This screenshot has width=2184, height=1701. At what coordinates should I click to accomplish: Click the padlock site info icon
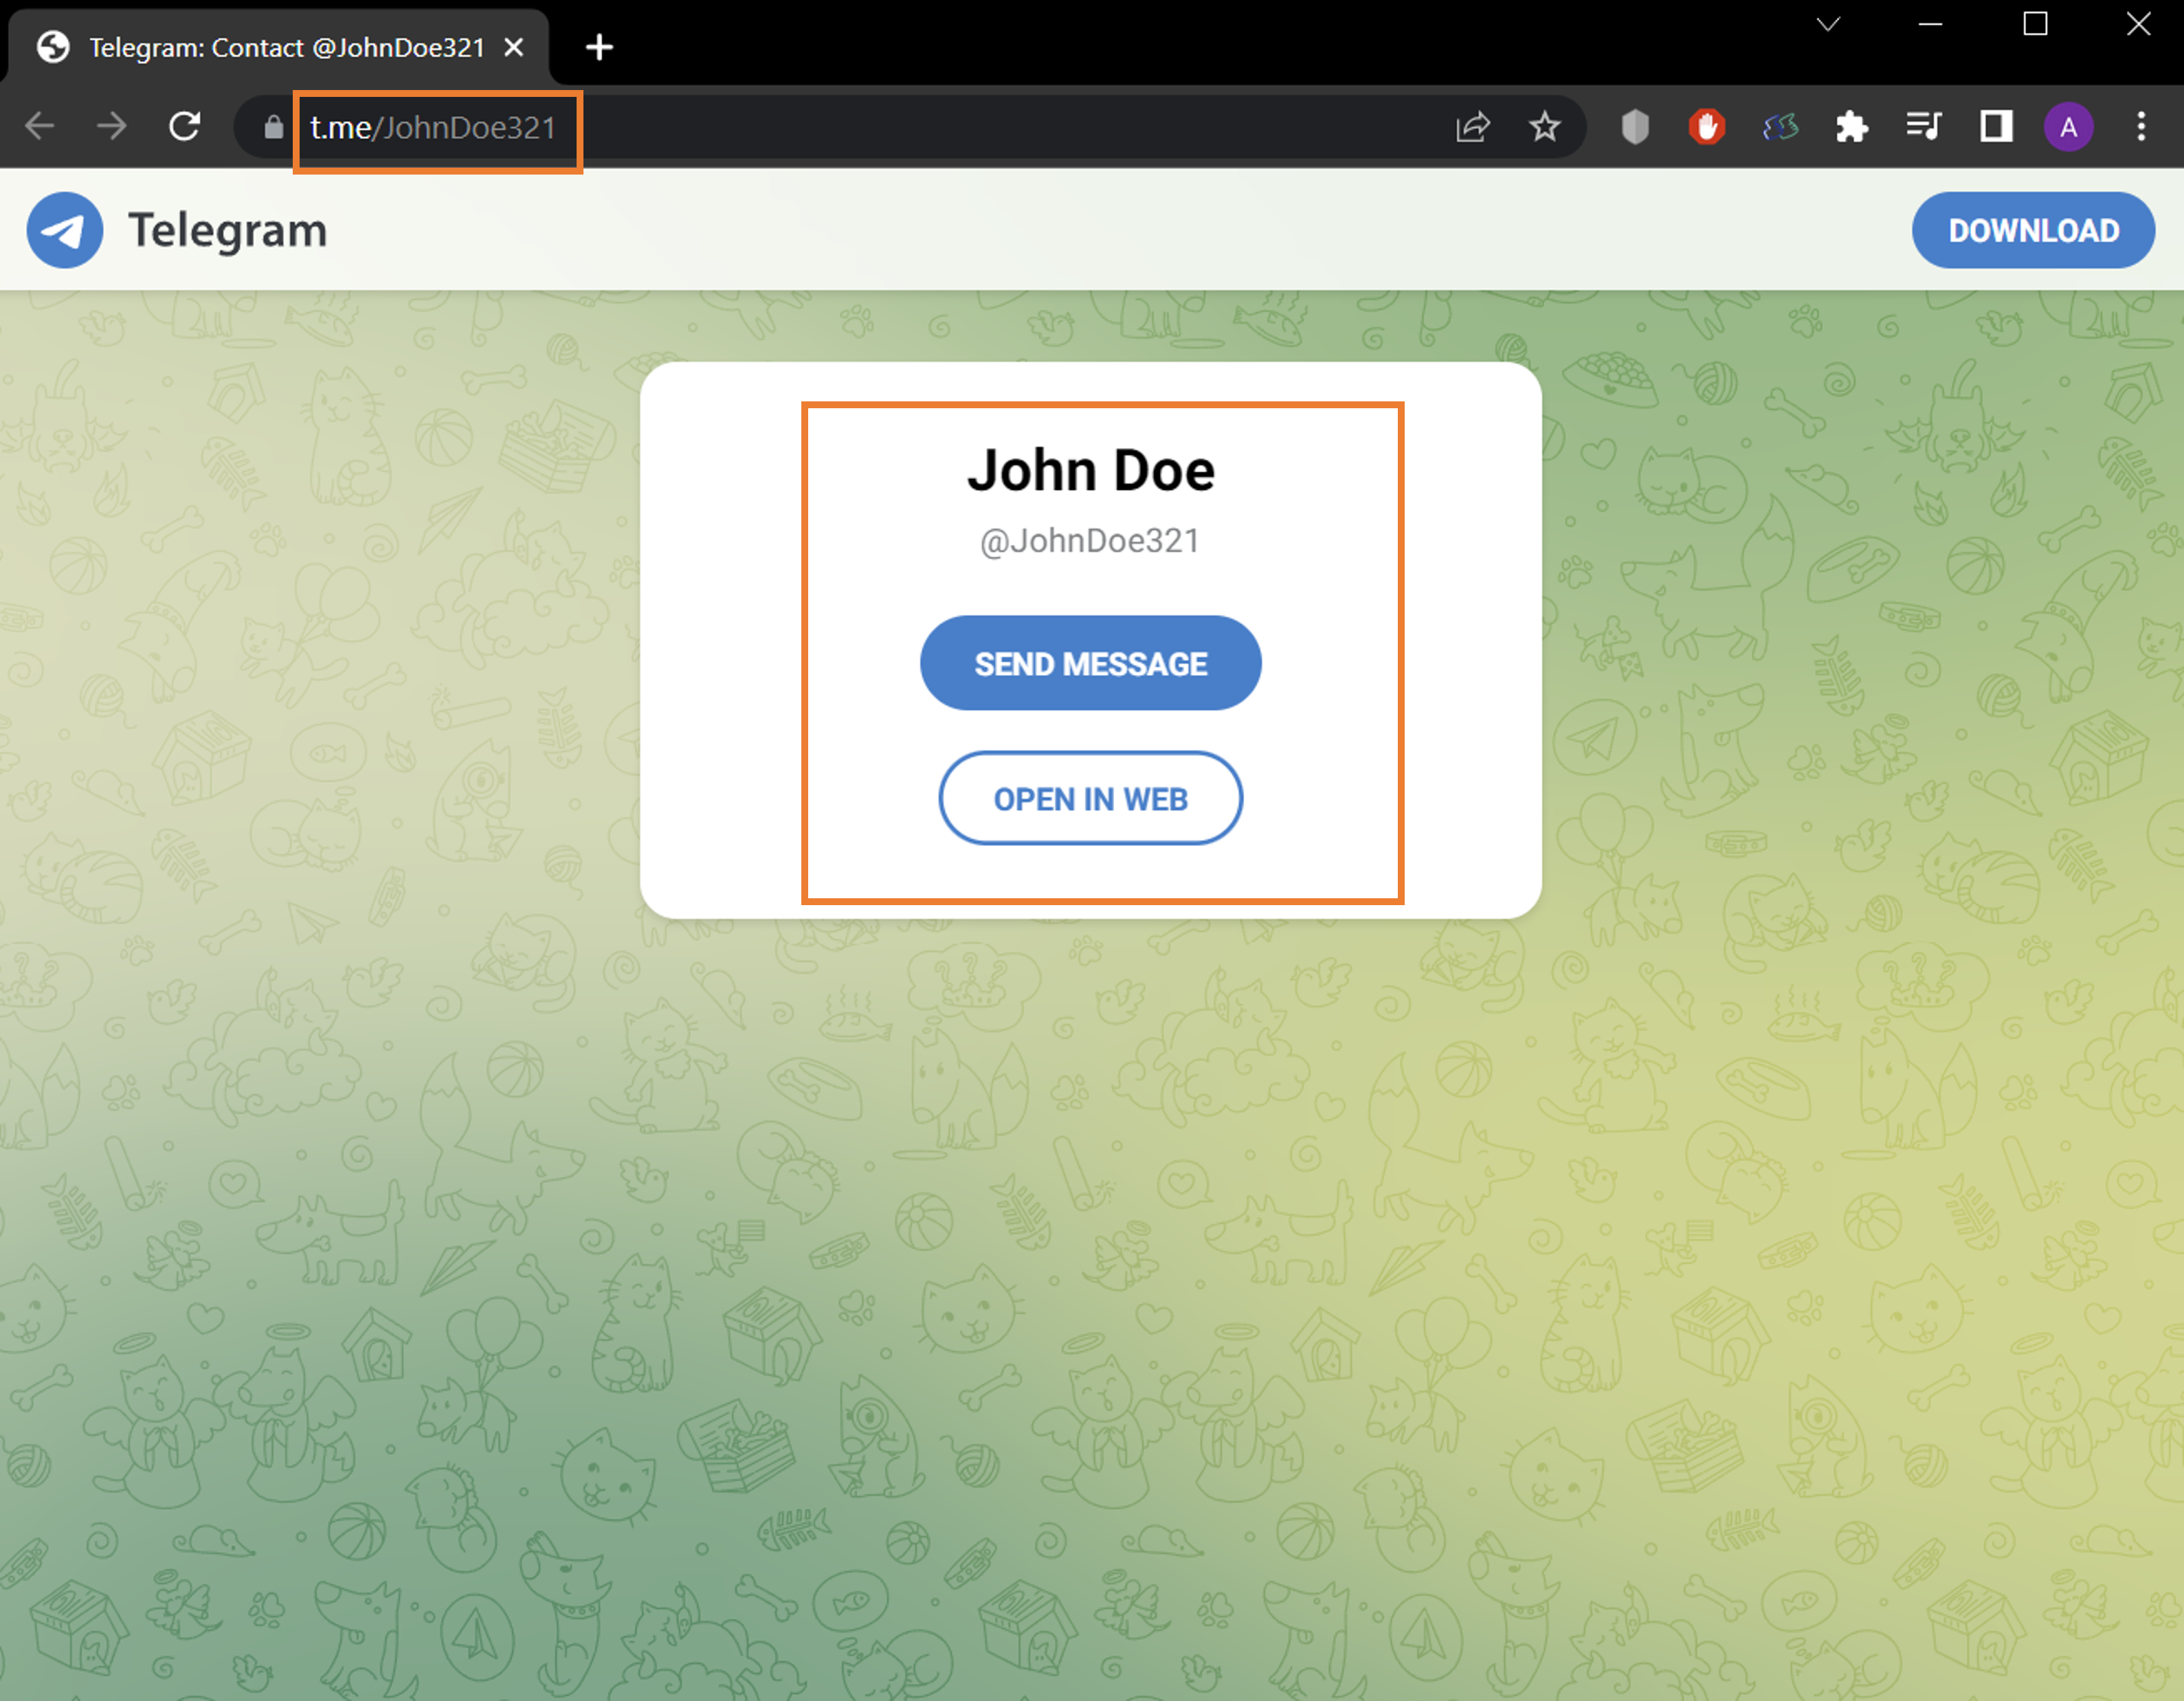coord(273,127)
